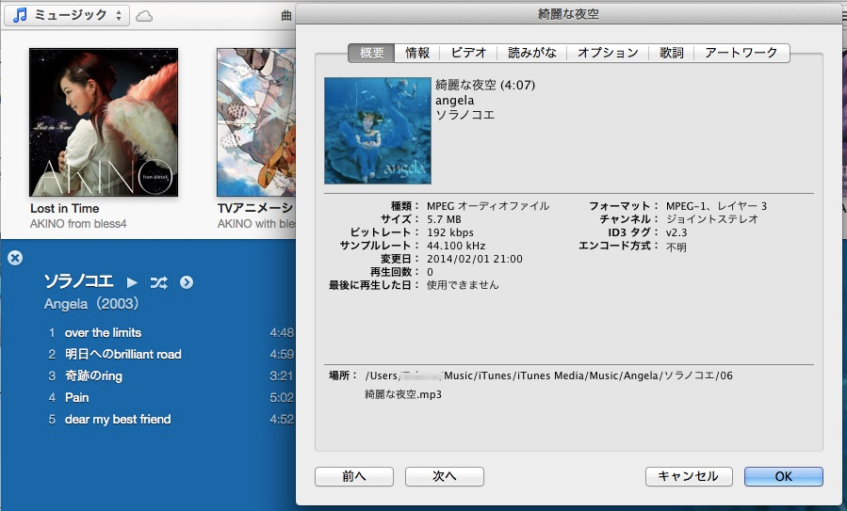Click the iCloud cloud icon
Image resolution: width=847 pixels, height=511 pixels.
(144, 16)
